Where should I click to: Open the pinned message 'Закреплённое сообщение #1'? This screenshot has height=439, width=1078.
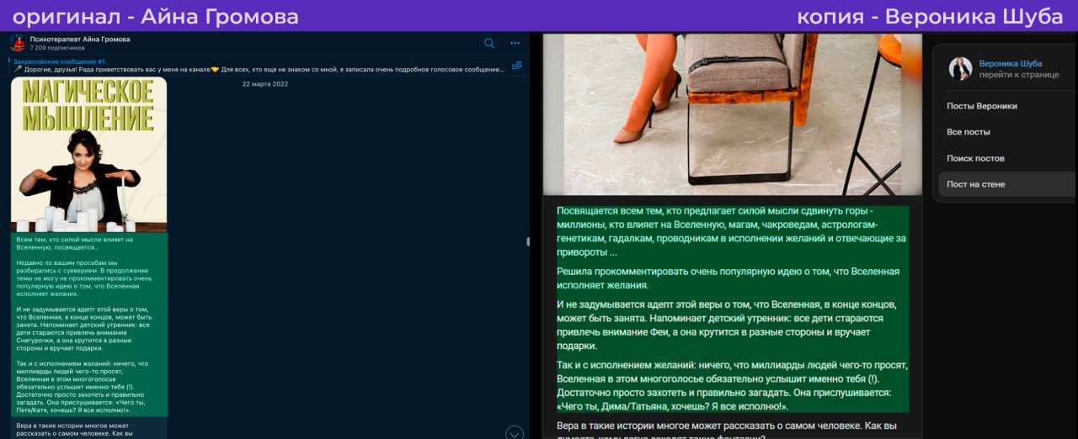pyautogui.click(x=253, y=66)
